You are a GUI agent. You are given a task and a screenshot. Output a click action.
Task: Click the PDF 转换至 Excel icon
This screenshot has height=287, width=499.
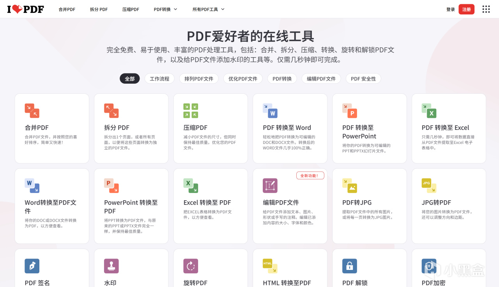(429, 110)
